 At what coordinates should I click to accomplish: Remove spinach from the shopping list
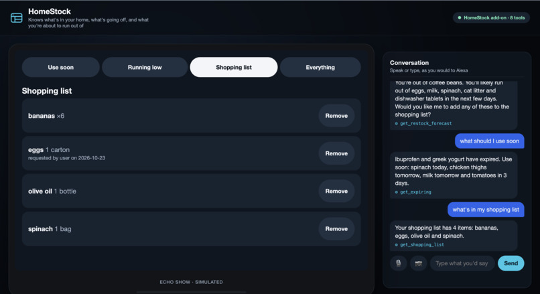(x=336, y=228)
